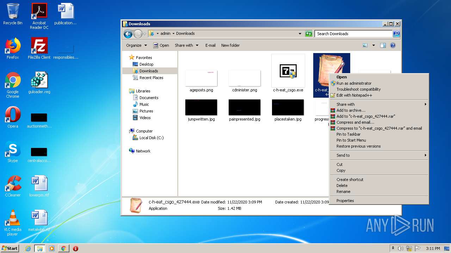
Task: Choose Properties in context menu
Action: tap(379, 201)
